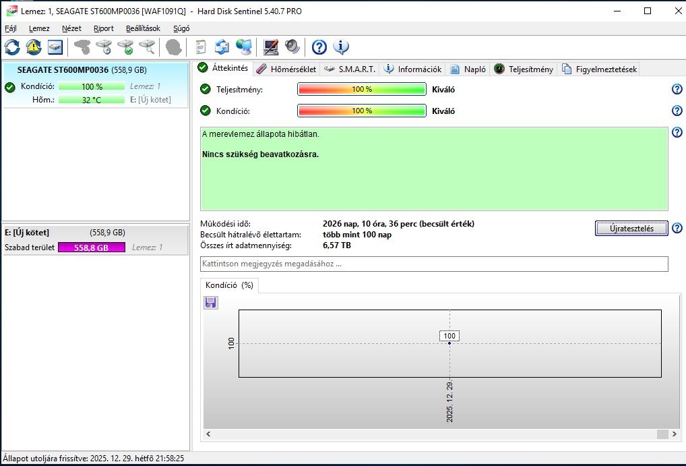Screen dimensions: 686x466
Task: Switch to the Információk tab
Action: [412, 69]
